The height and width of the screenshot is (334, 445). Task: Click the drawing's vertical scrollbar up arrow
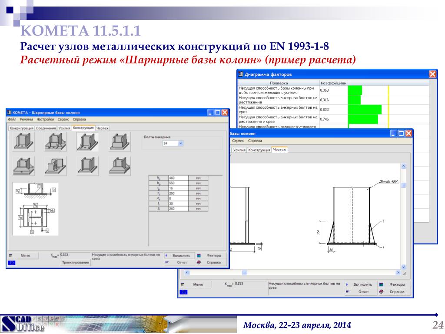404,166
